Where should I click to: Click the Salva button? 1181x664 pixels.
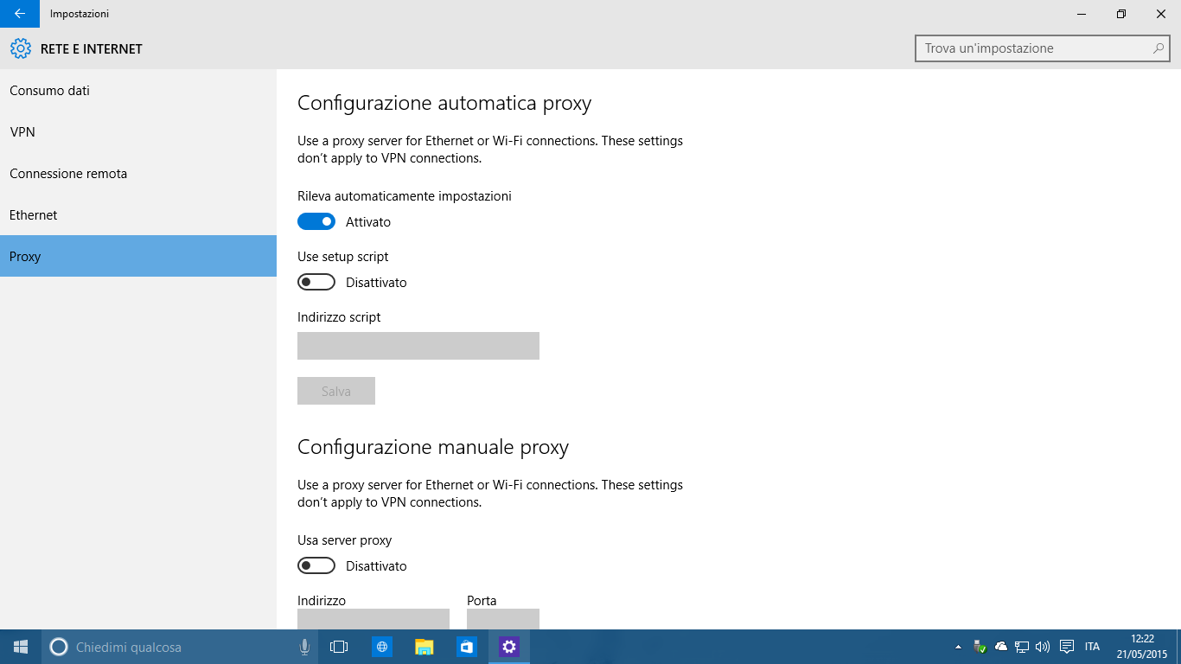[x=336, y=391]
